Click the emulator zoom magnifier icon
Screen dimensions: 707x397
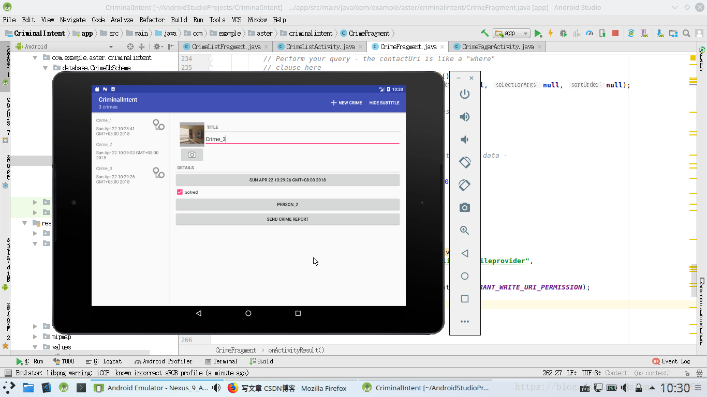pyautogui.click(x=465, y=231)
